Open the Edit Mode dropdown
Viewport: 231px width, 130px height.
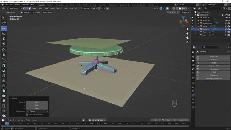tap(14, 9)
